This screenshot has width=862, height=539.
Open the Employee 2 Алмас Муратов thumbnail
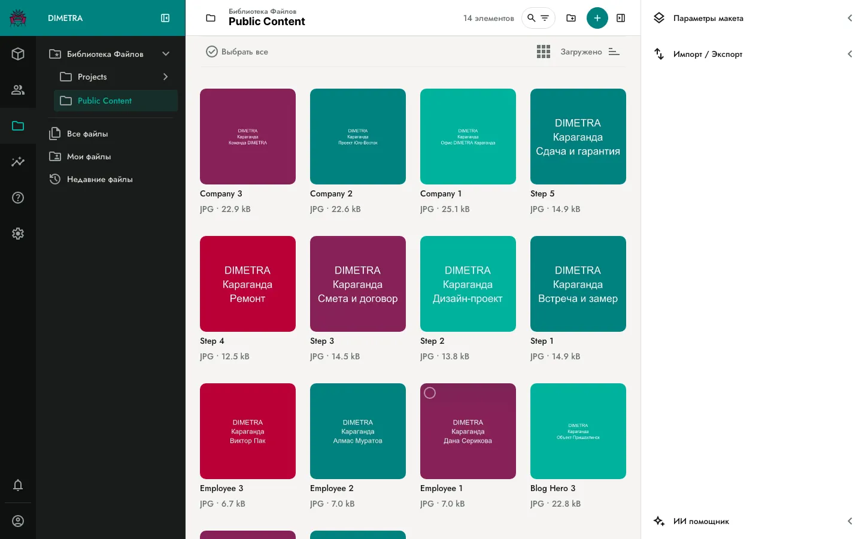(x=358, y=431)
